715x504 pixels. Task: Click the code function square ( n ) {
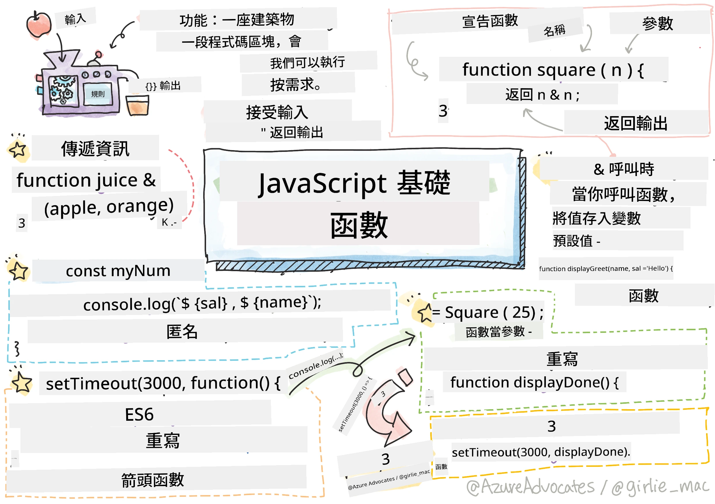click(553, 70)
